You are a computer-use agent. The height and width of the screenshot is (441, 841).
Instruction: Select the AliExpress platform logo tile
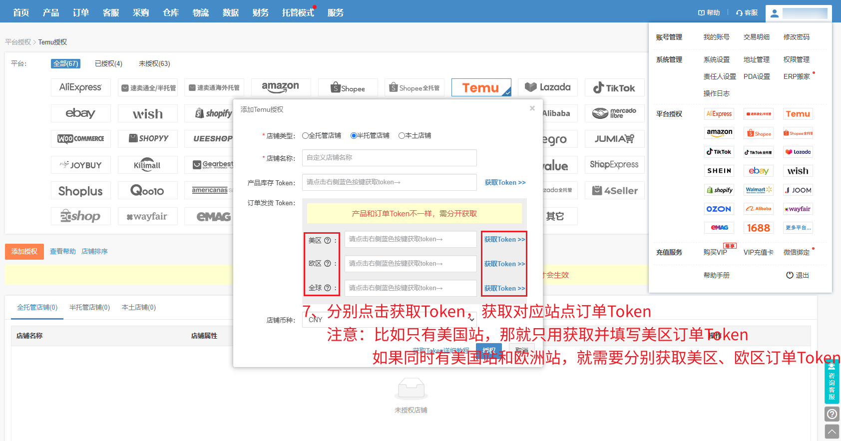(81, 87)
